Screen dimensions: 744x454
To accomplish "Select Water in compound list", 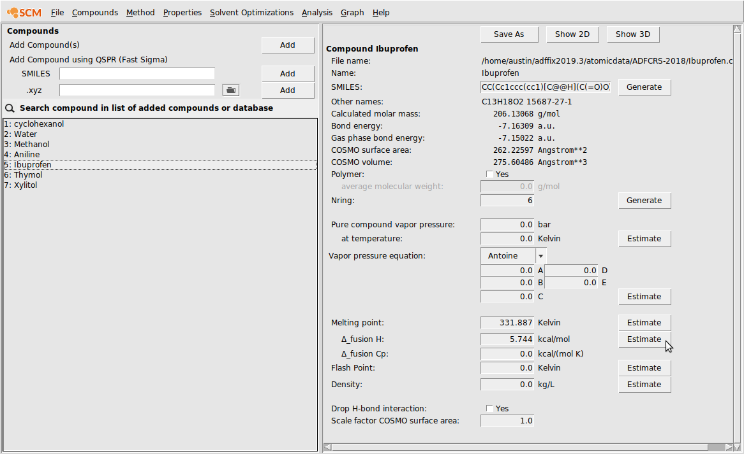I will pyautogui.click(x=160, y=134).
